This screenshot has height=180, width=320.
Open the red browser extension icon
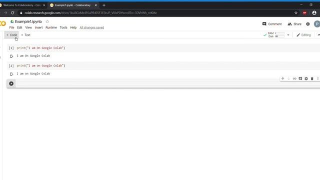point(304,12)
